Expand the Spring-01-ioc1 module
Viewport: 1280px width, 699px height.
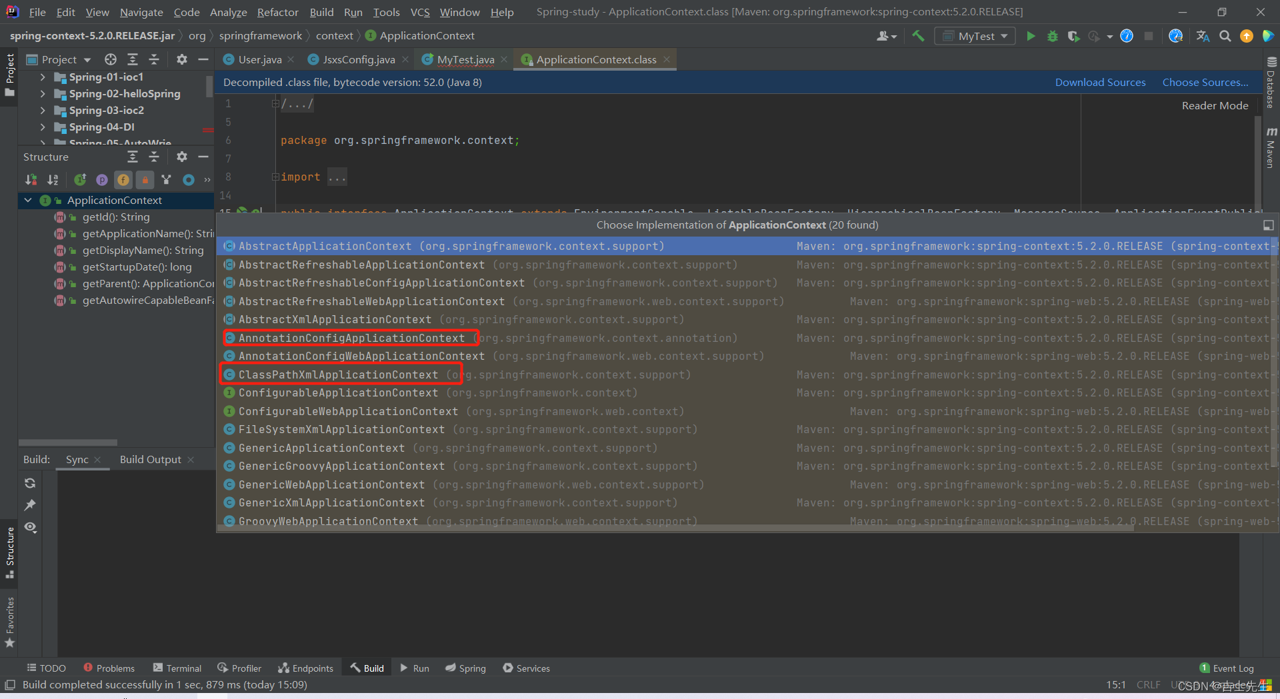click(43, 77)
